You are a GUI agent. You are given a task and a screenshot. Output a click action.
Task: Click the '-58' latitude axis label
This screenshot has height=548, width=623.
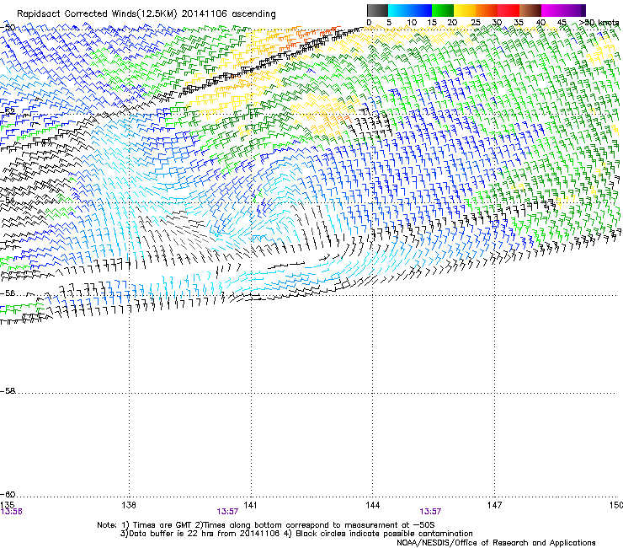pyautogui.click(x=8, y=391)
